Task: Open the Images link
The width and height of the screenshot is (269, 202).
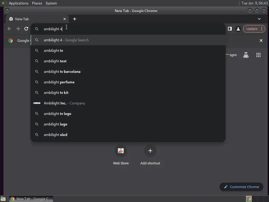Action: pyautogui.click(x=232, y=55)
